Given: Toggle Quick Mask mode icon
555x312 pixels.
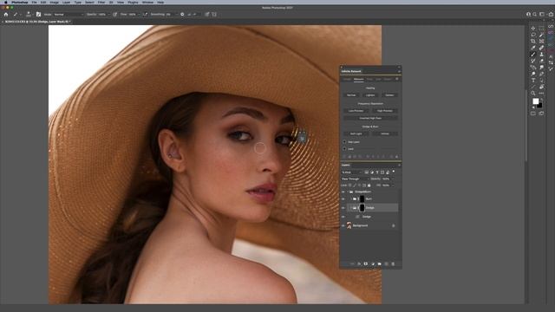Looking at the screenshot, I should click(x=533, y=114).
